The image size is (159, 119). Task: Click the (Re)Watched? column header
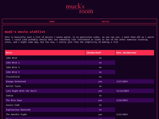(100, 53)
